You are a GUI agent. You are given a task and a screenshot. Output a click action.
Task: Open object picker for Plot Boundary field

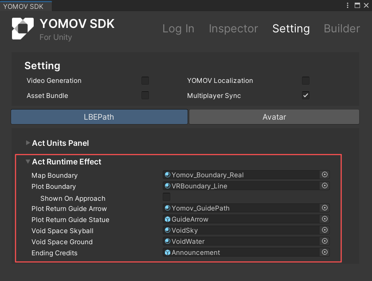(325, 186)
